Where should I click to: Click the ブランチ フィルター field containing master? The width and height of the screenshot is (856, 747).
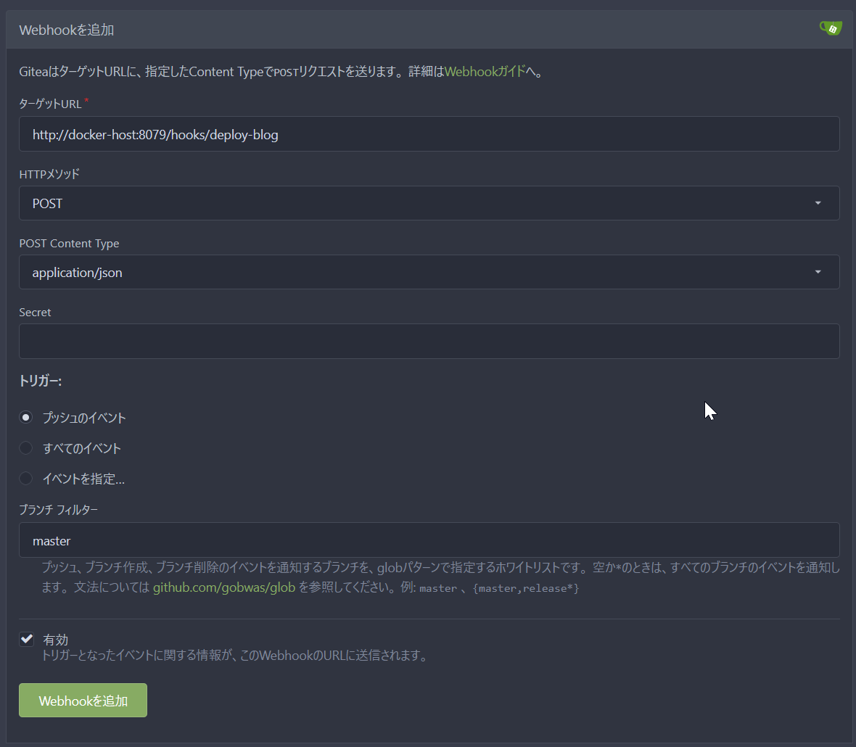point(429,540)
